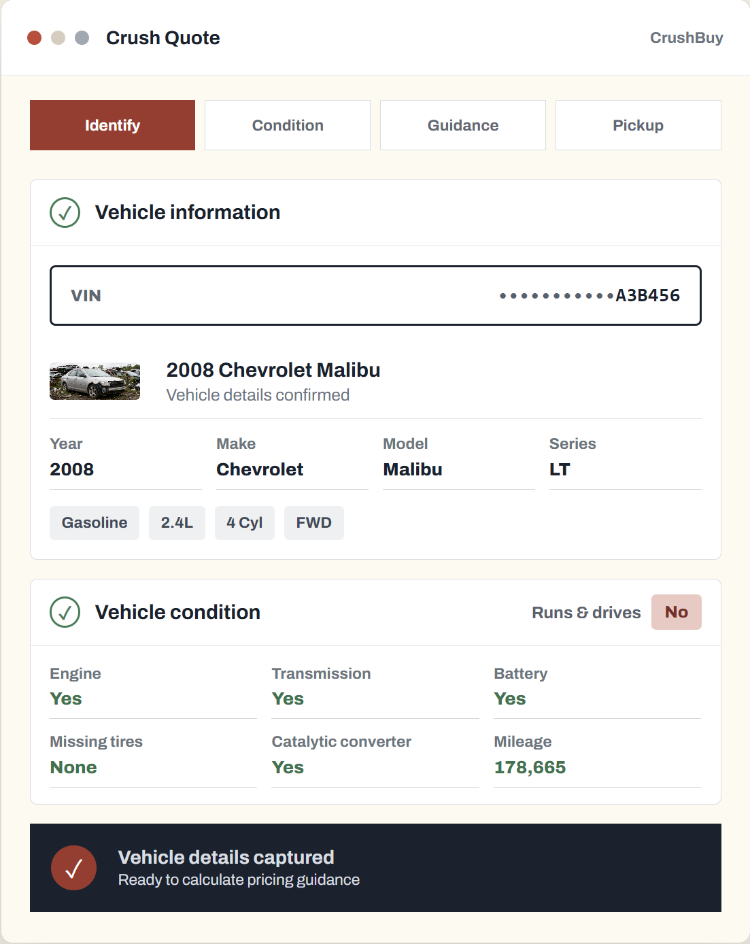The width and height of the screenshot is (750, 944).
Task: Select the FWD drivetrain chip
Action: click(x=314, y=522)
